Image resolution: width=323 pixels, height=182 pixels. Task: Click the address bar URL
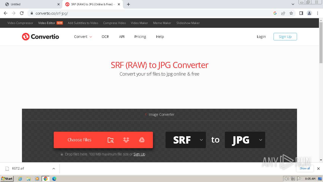tap(52, 13)
